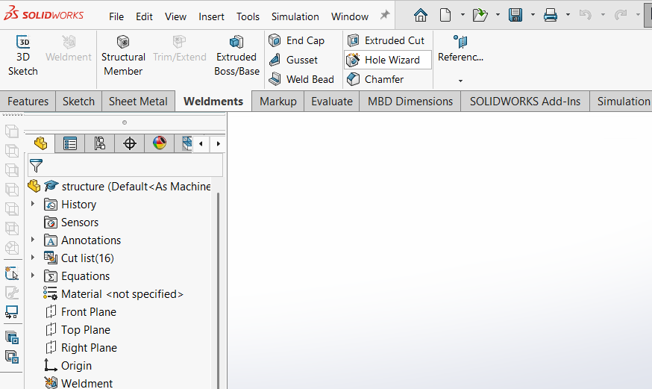The height and width of the screenshot is (389, 652).
Task: Open an existing file
Action: click(x=480, y=16)
